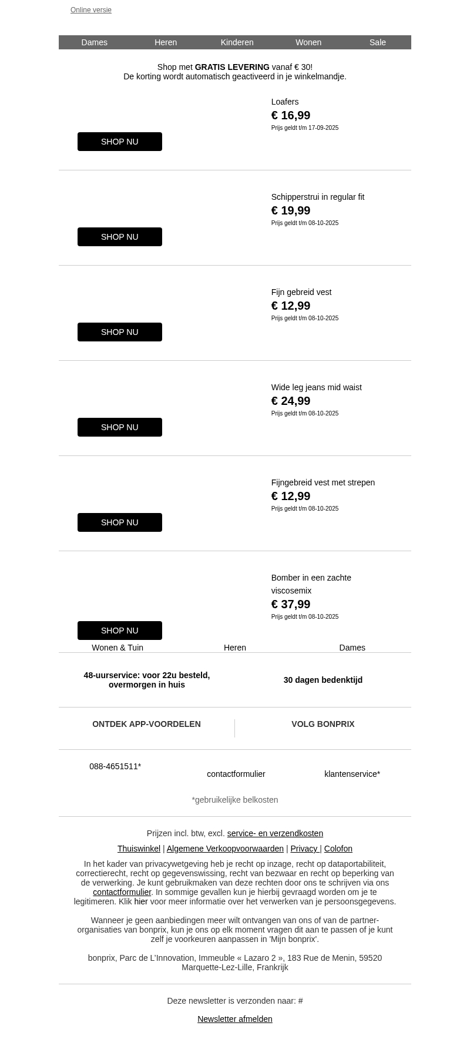Click Newsletter afmelden to unsubscribe
The width and height of the screenshot is (470, 1046).
click(x=234, y=1019)
